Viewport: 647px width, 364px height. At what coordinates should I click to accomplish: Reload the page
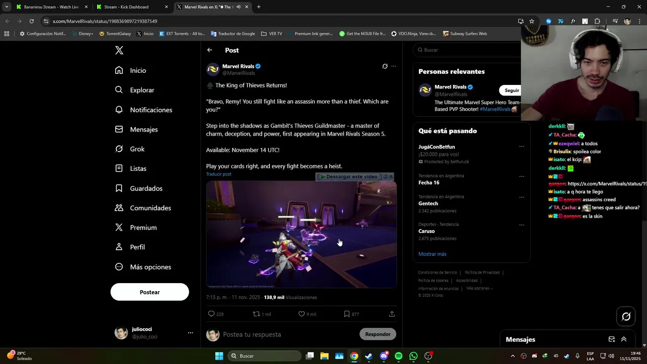(x=31, y=21)
